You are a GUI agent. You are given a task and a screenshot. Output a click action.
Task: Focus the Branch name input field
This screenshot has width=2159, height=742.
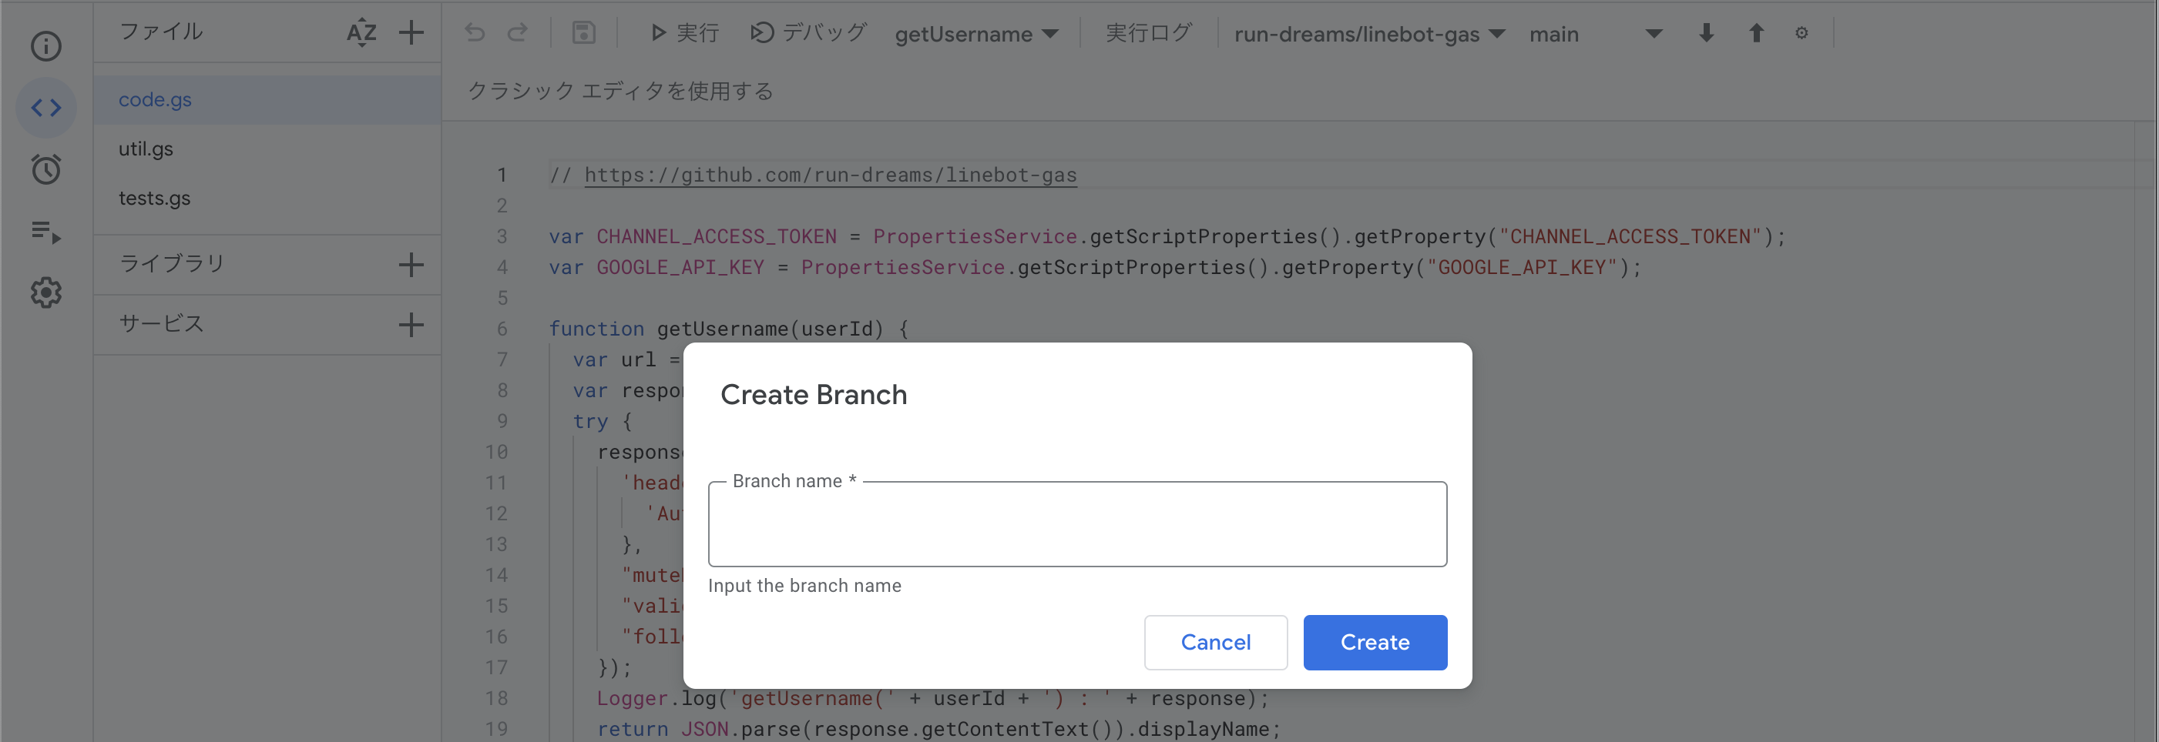[1077, 524]
